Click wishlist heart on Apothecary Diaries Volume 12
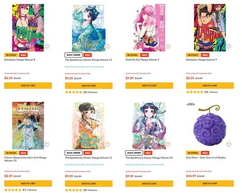The image size is (242, 193). pos(107,46)
